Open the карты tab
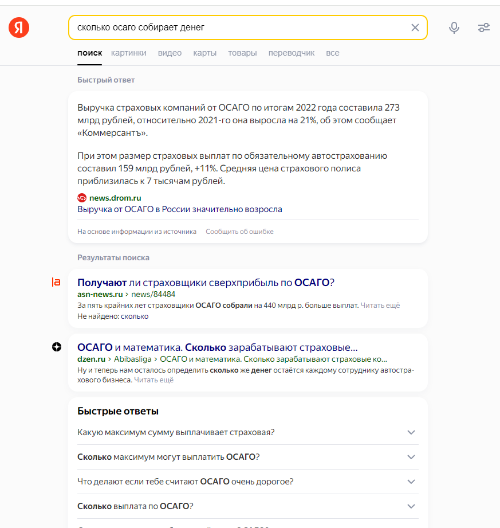The height and width of the screenshot is (528, 500). tap(204, 53)
